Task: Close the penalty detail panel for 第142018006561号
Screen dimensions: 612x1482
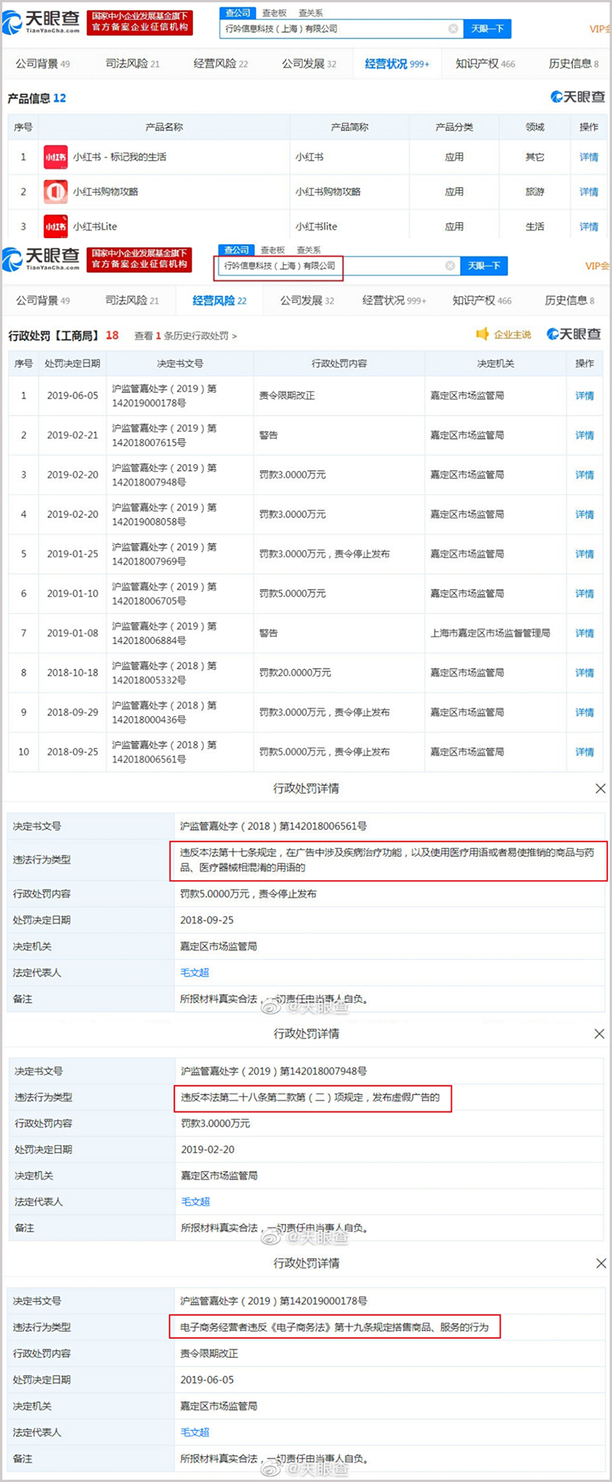Action: (x=601, y=788)
